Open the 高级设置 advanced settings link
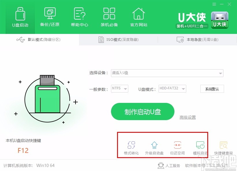Viewport: 237px width, 171px height. pos(187,117)
